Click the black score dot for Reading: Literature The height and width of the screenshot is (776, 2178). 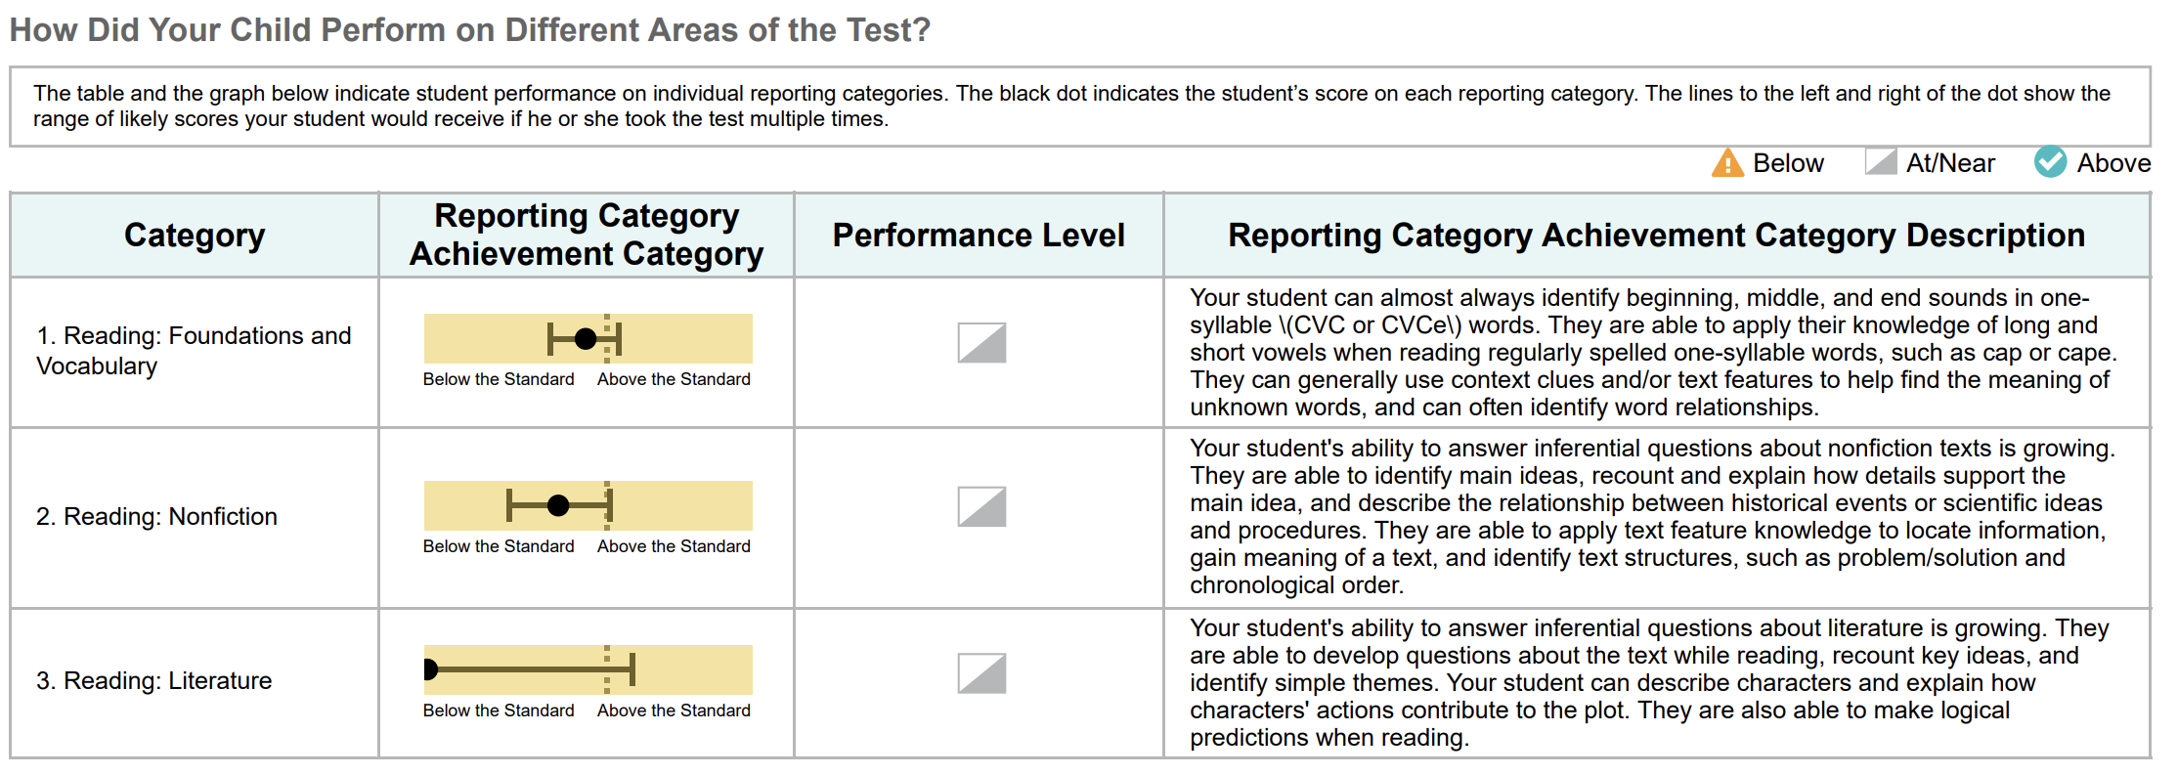tap(429, 669)
